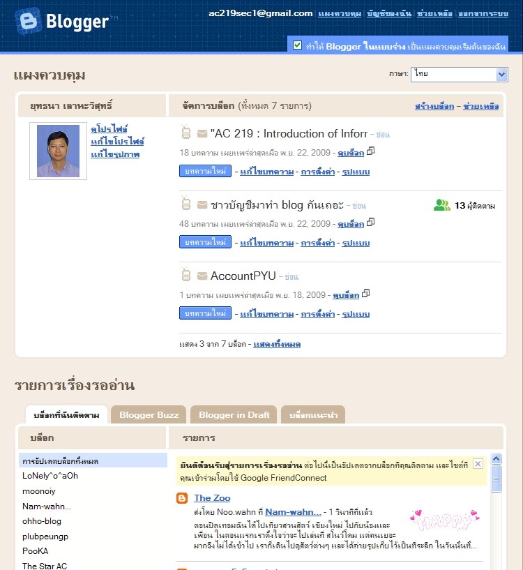Select LoNely^o^aOh in blog list

click(50, 476)
